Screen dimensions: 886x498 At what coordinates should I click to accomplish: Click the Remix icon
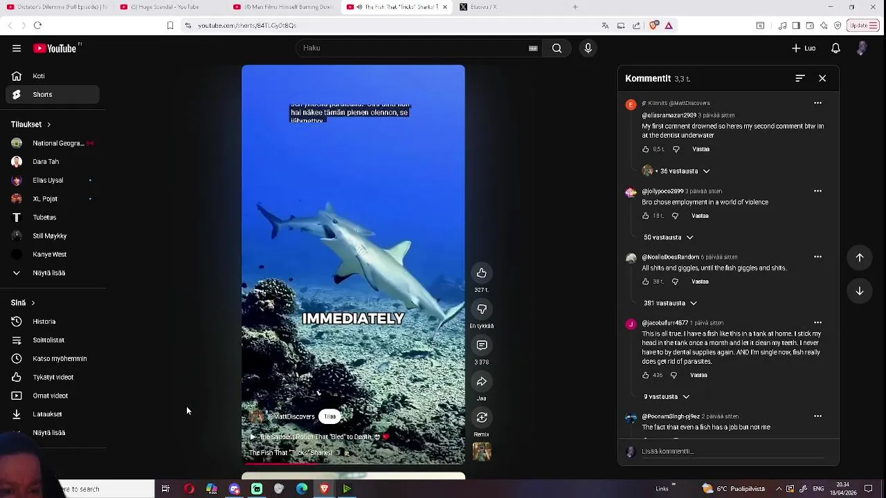482,418
